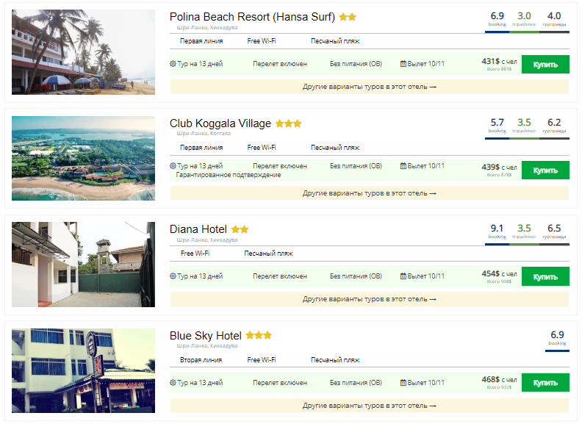The width and height of the screenshot is (582, 424).
Task: Click the Blue Sky Hotel star rating icons
Action: [259, 336]
